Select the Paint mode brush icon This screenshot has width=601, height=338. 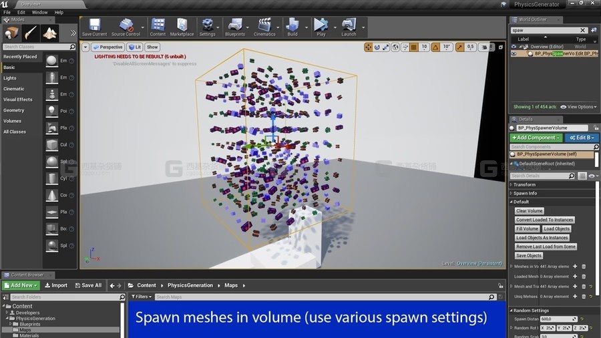point(31,33)
